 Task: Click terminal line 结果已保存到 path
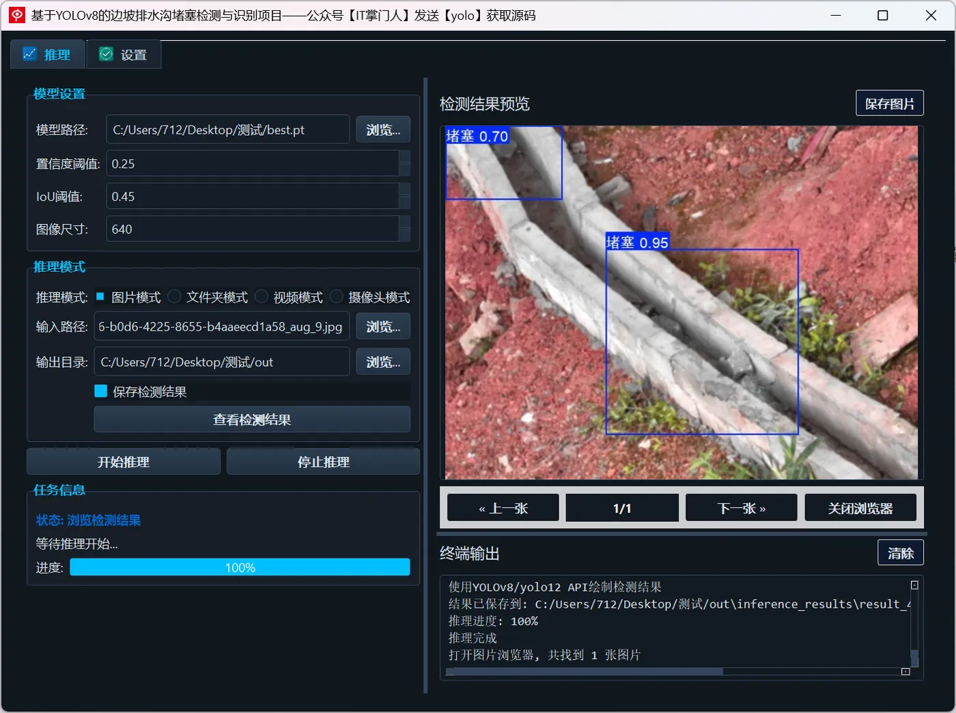tap(679, 604)
